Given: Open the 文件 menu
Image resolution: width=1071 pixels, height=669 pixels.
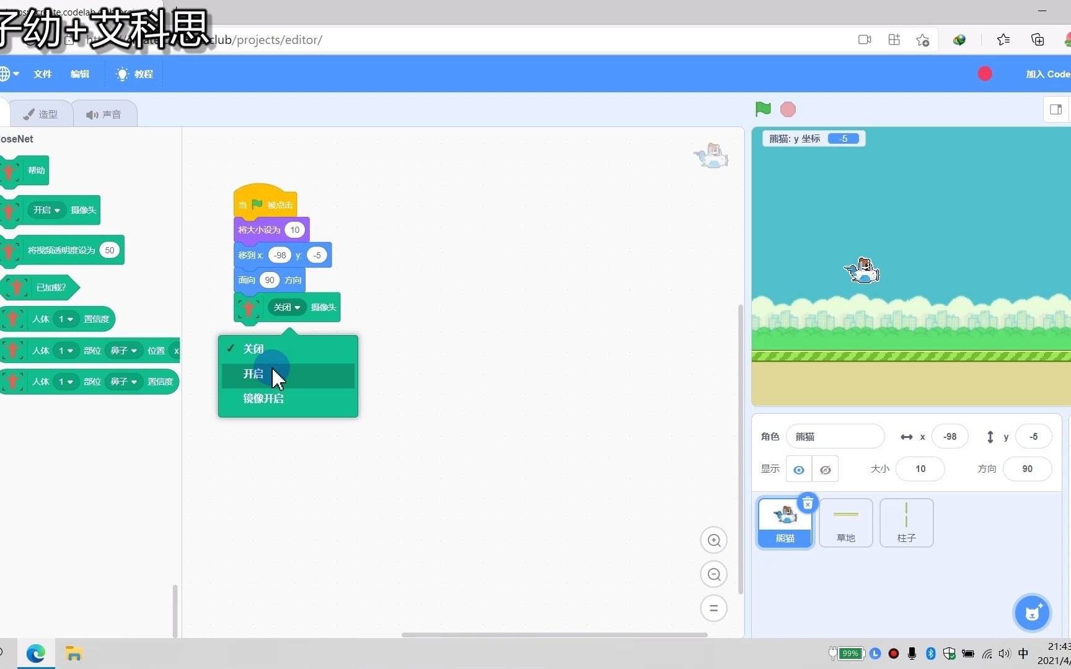Looking at the screenshot, I should click(43, 74).
